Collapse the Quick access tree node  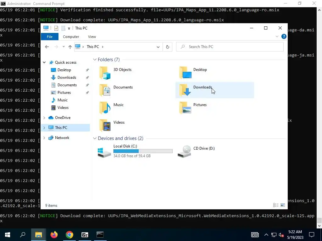[x=44, y=62]
